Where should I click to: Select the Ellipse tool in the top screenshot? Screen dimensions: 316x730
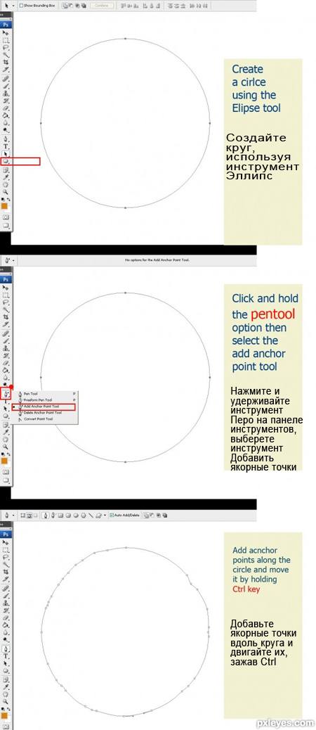(6, 161)
